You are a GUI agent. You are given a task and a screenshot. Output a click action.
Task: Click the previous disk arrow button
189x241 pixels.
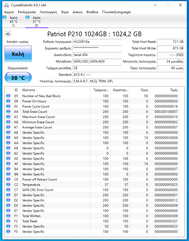[x=8, y=33]
